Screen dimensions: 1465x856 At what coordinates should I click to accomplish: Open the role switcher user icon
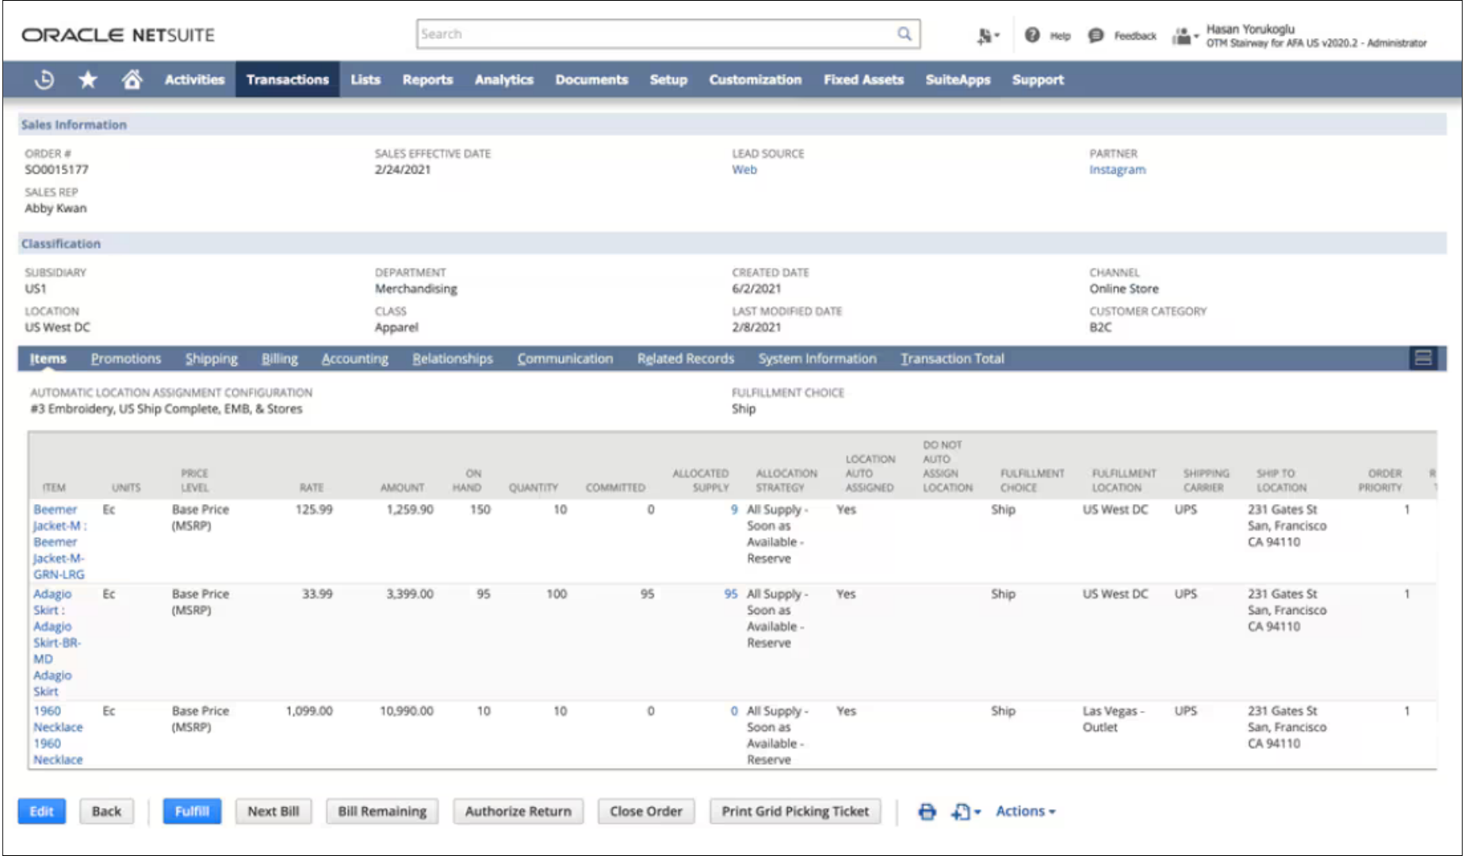click(1184, 36)
